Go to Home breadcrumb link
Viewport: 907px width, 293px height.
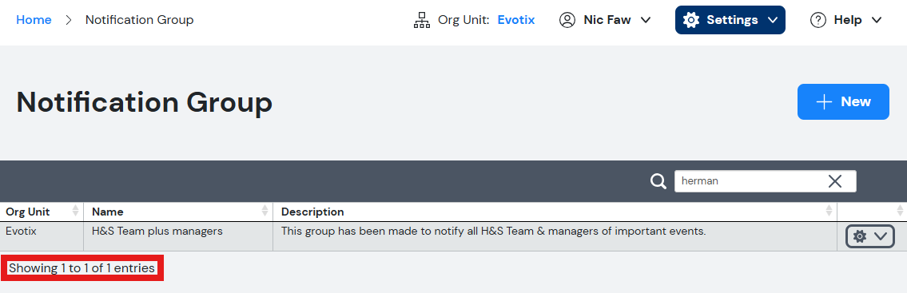pyautogui.click(x=34, y=20)
